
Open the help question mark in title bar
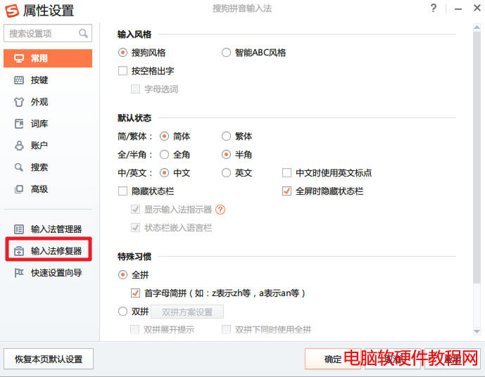pos(433,8)
